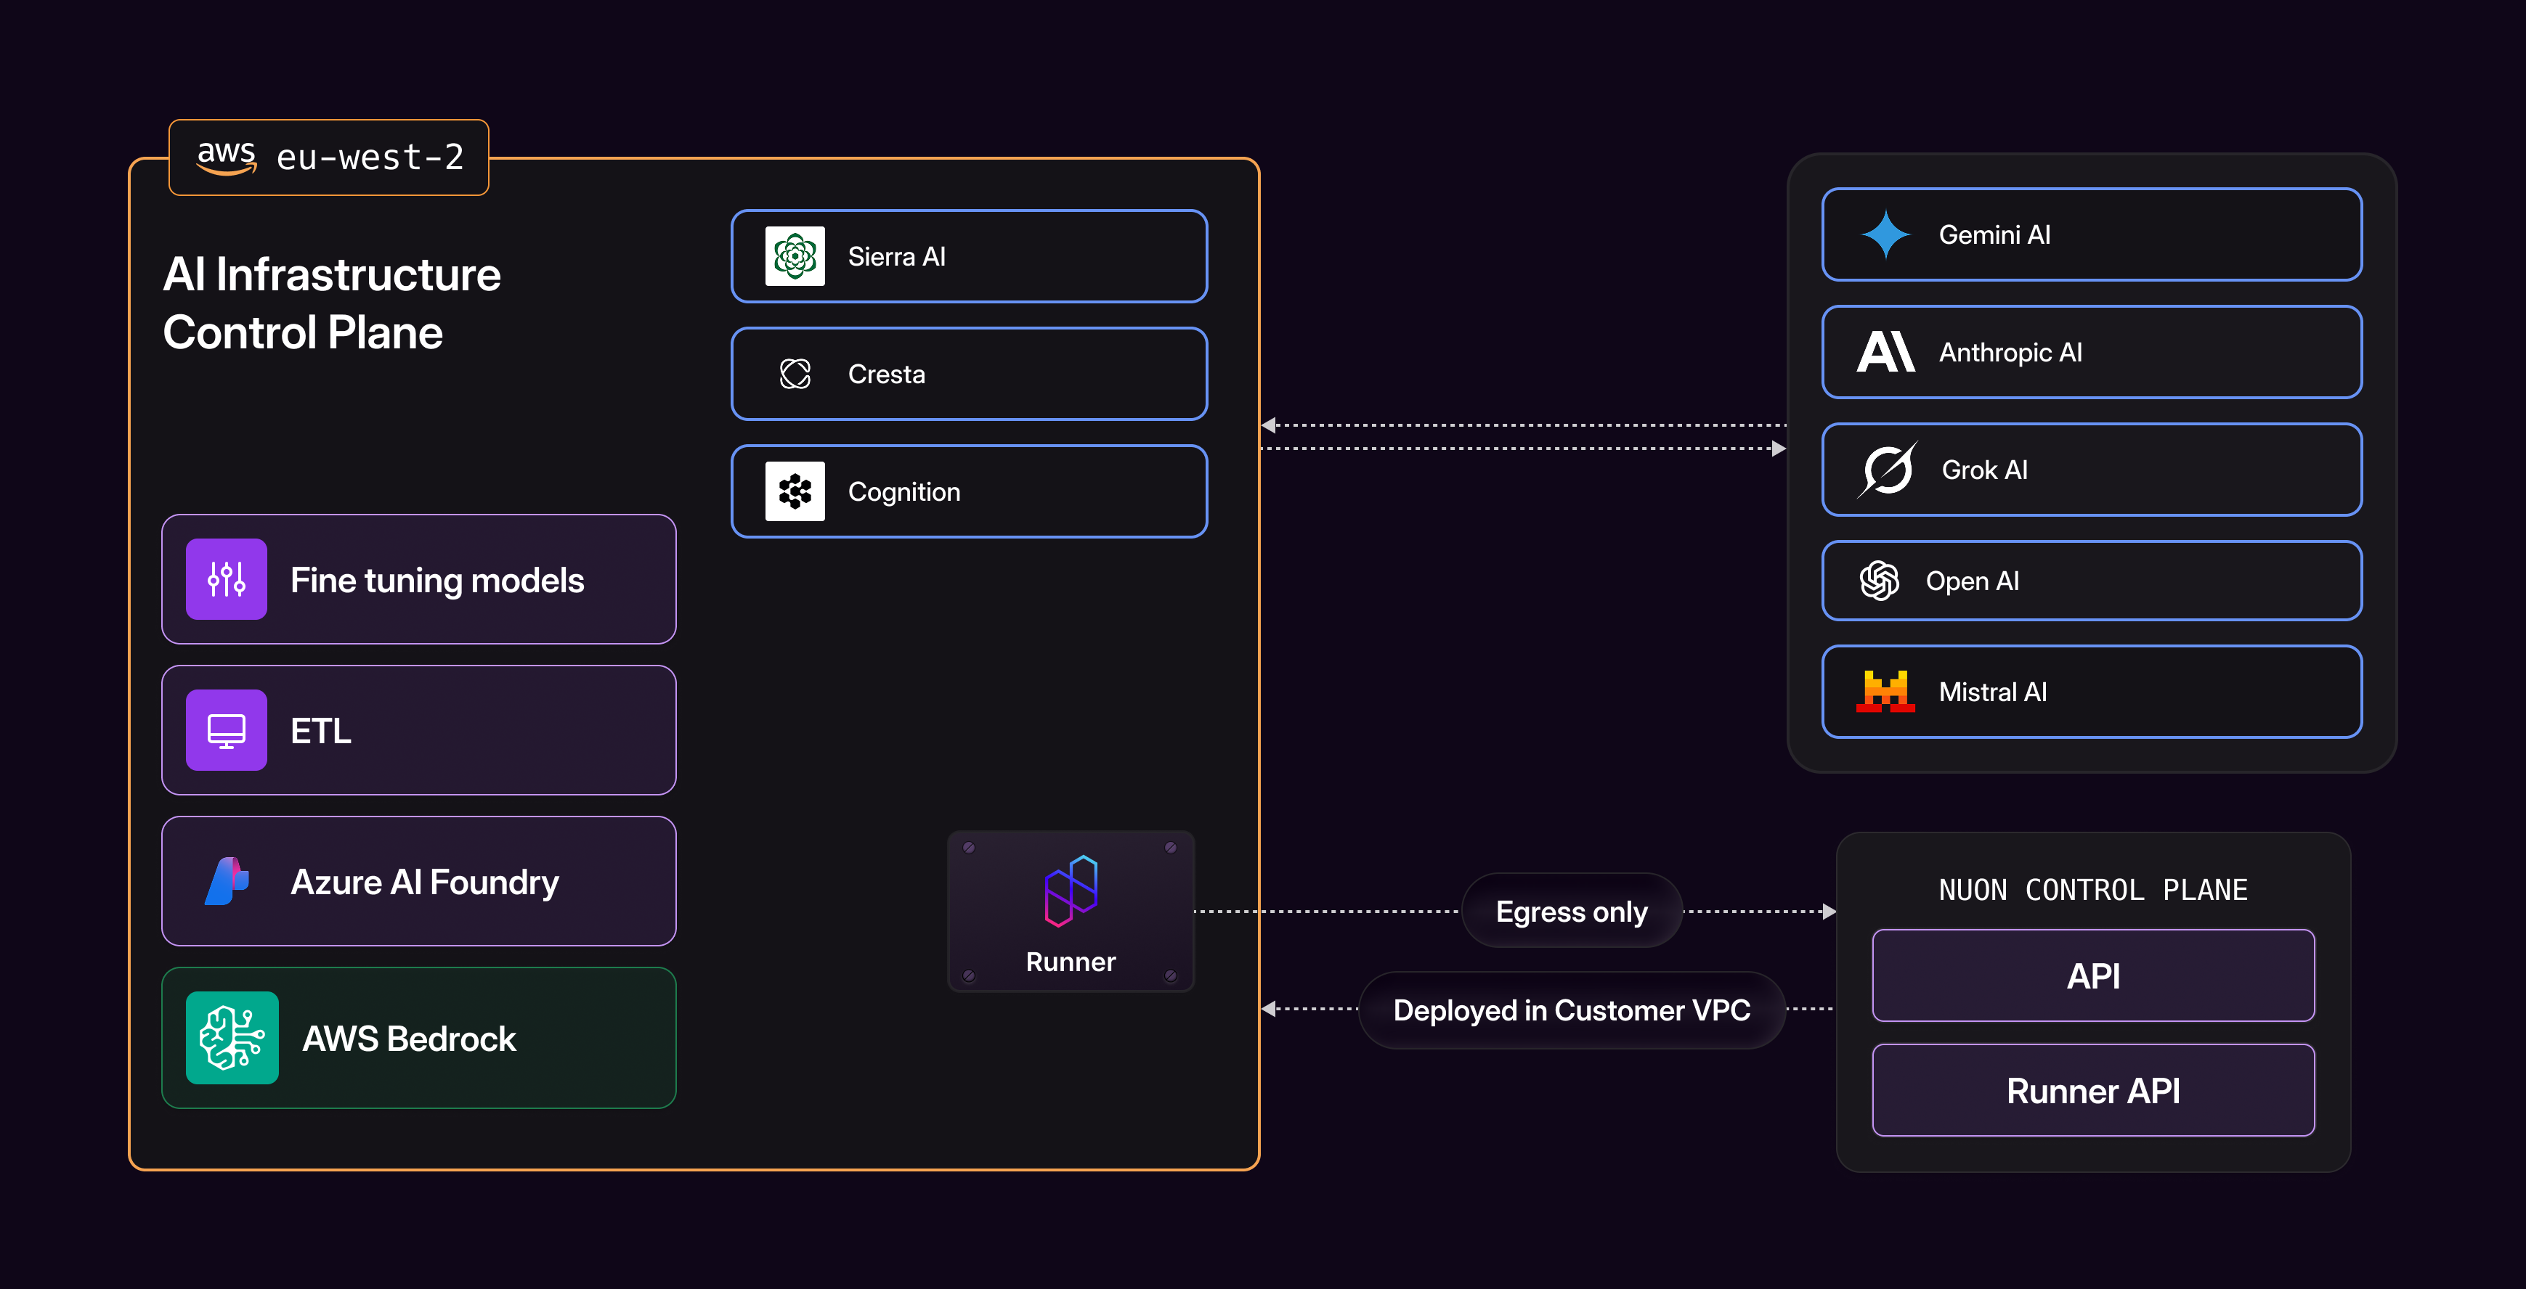Click the API box in Nuon Control Plane
The width and height of the screenshot is (2526, 1289).
tap(2092, 975)
